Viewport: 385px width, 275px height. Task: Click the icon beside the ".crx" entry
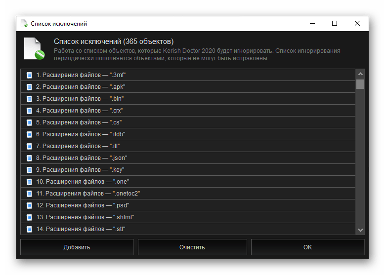[x=29, y=111]
